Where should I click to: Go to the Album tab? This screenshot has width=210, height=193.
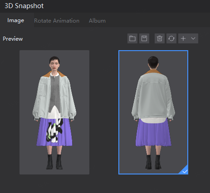point(97,21)
